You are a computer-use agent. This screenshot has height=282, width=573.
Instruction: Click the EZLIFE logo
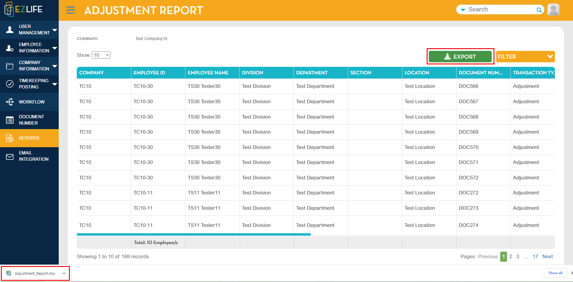coord(23,9)
